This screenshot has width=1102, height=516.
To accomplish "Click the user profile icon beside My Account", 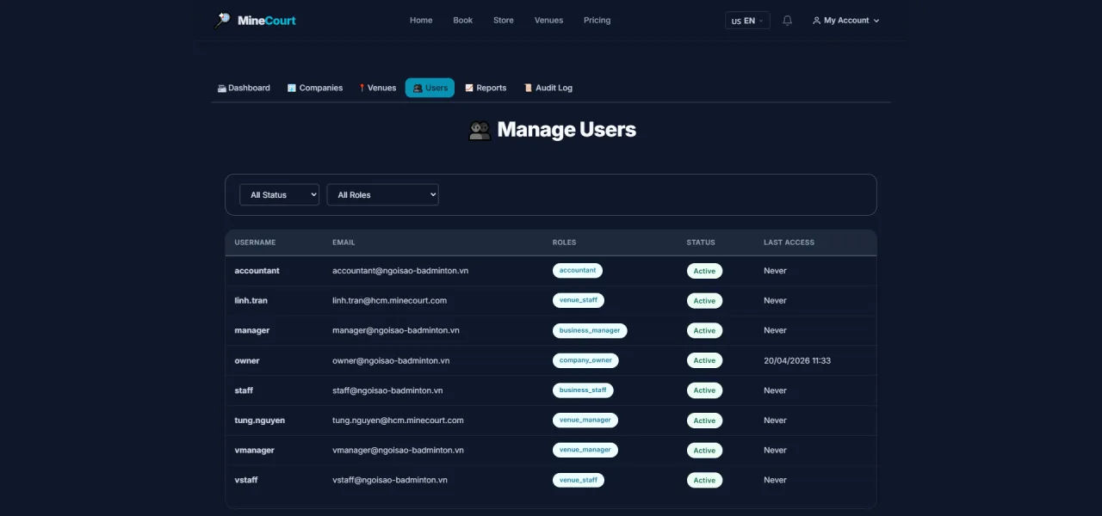I will [816, 21].
